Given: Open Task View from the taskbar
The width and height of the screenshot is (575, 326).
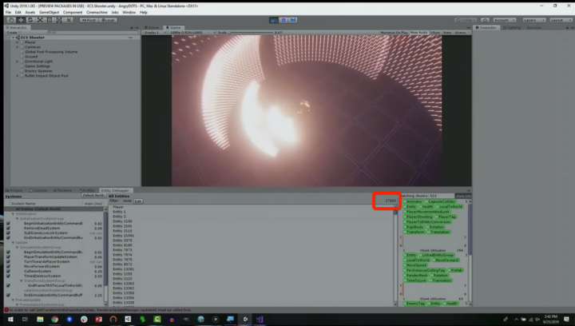Looking at the screenshot, I should pyautogui.click(x=25, y=319).
